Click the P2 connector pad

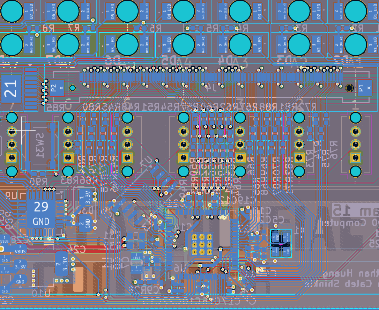pyautogui.click(x=53, y=88)
